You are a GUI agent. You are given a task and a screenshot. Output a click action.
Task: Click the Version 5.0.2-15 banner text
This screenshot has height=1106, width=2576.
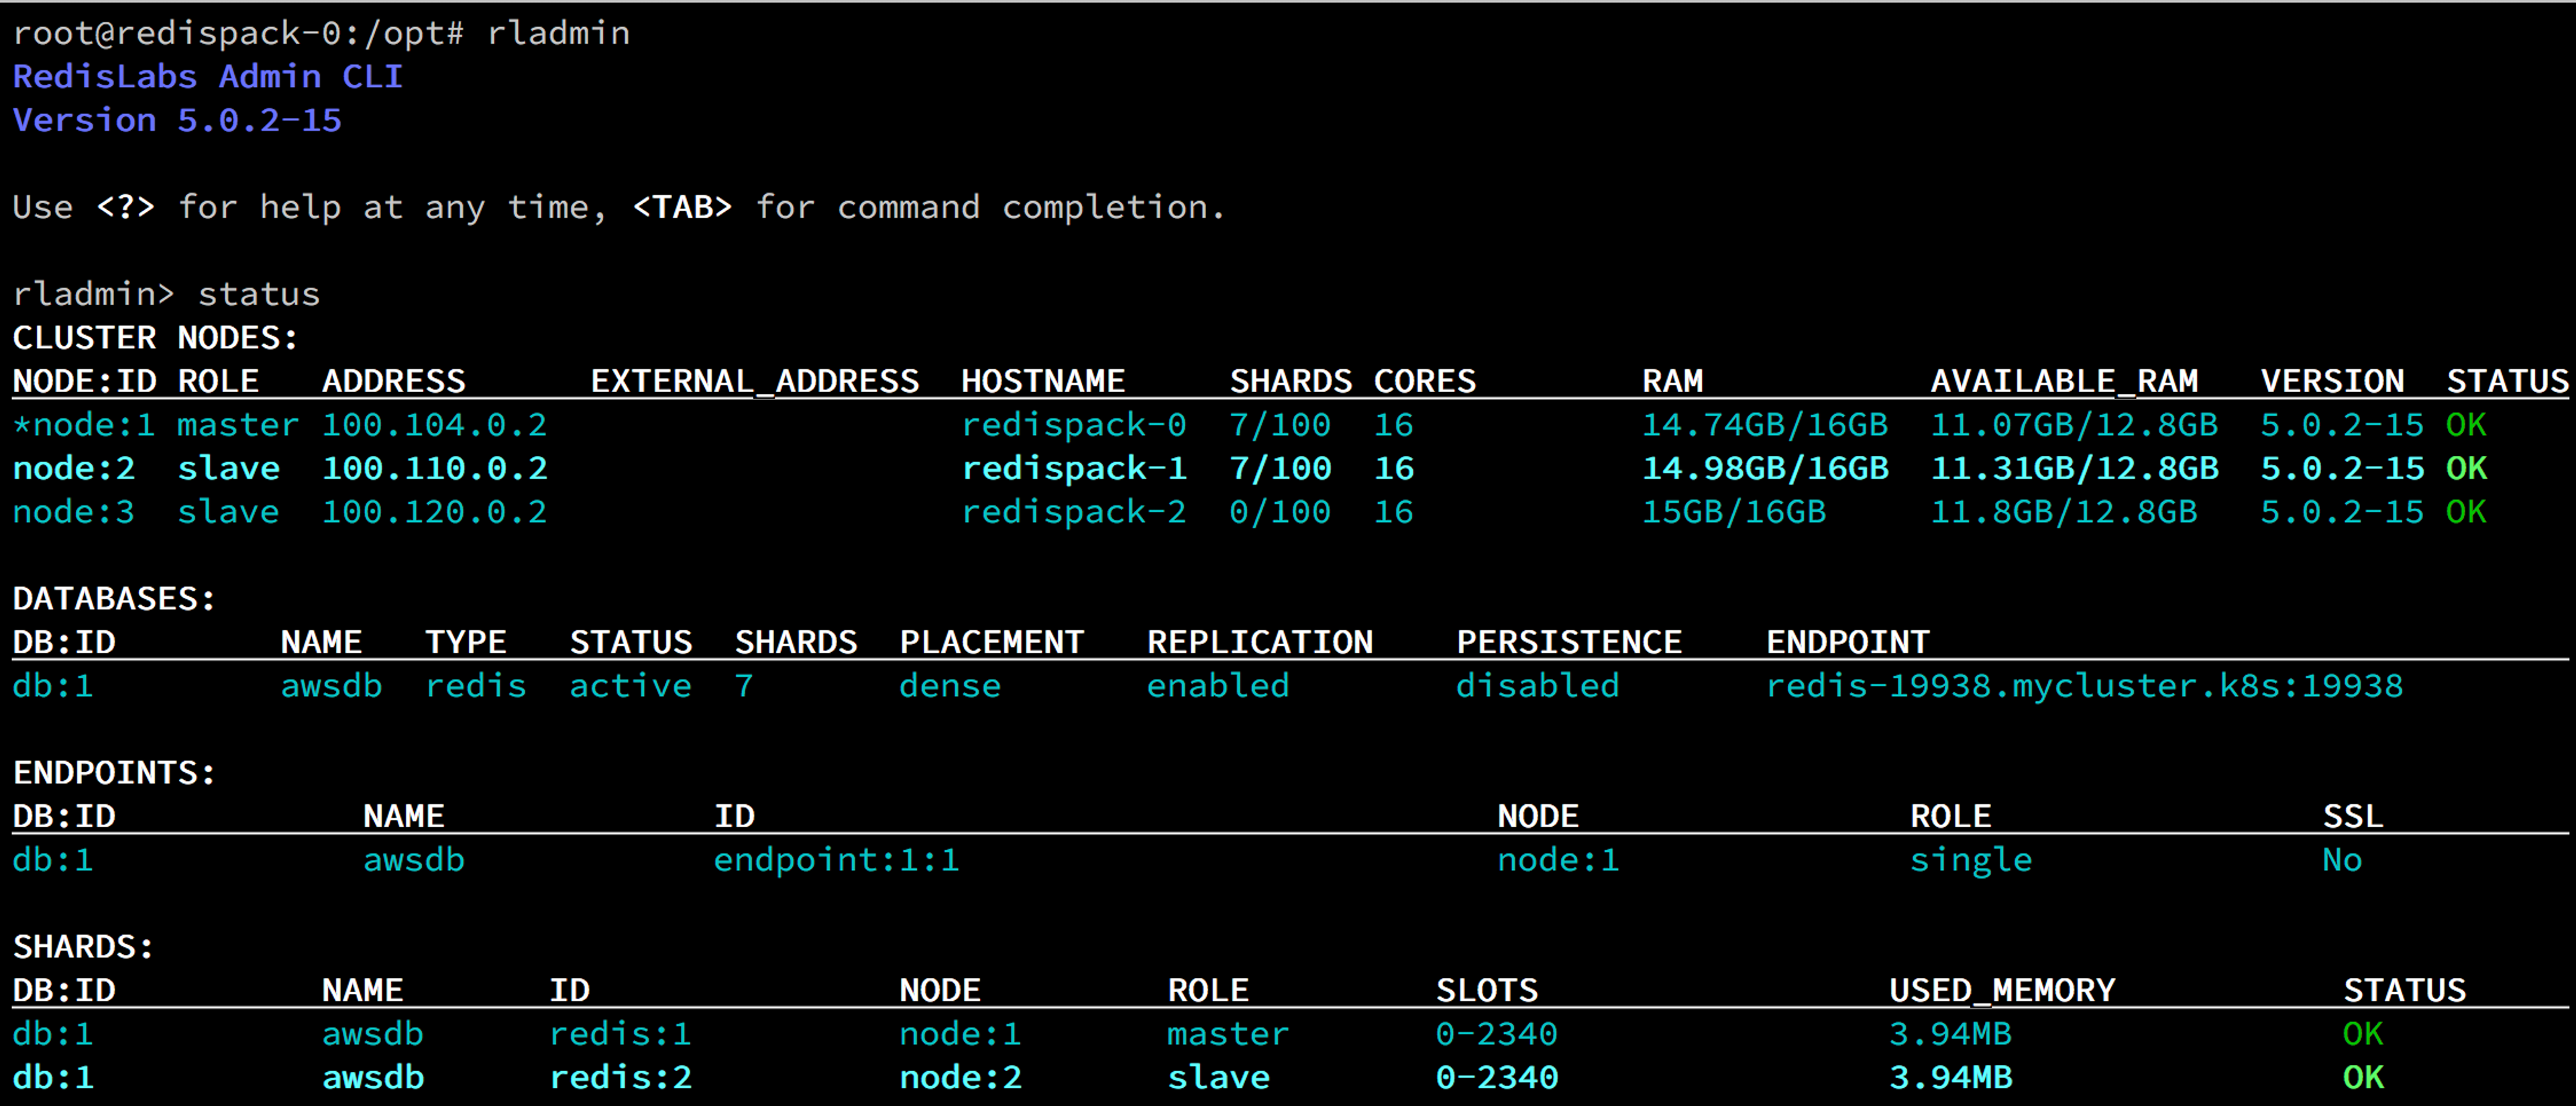(x=177, y=121)
